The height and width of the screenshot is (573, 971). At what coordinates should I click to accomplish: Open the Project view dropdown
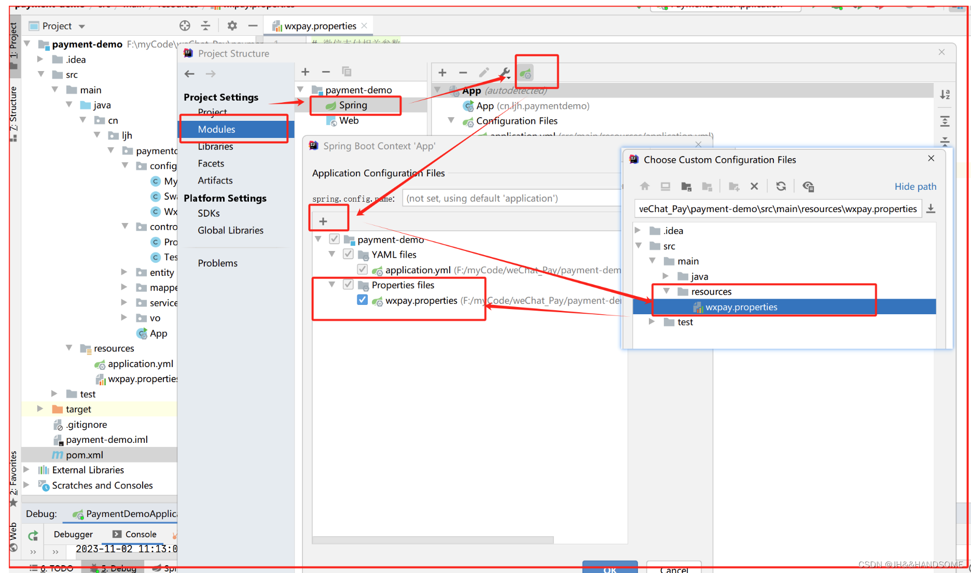pos(82,26)
